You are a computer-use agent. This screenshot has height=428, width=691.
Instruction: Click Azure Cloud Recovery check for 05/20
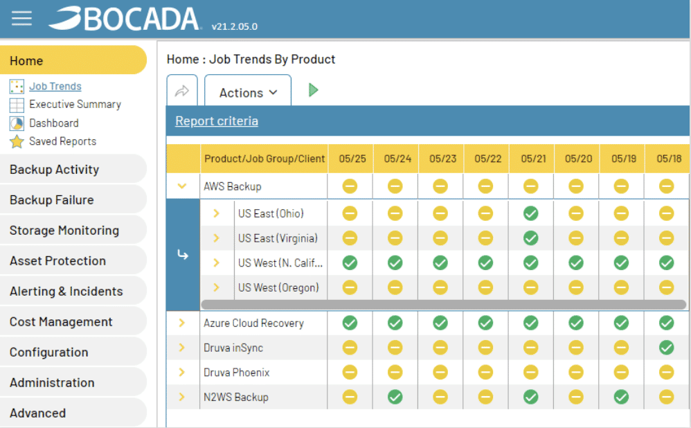[x=576, y=323]
